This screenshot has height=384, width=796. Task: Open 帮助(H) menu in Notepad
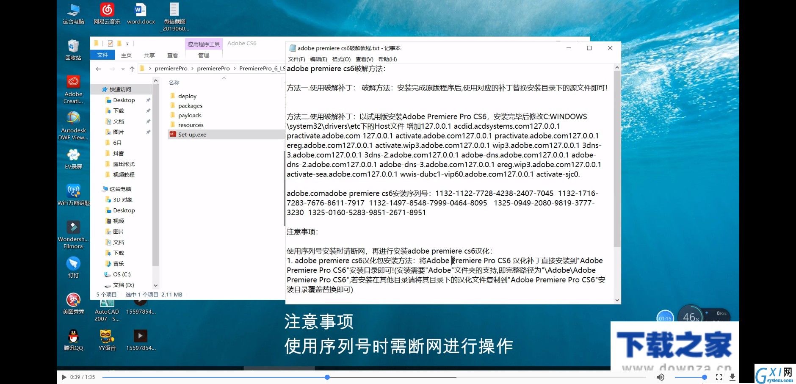click(387, 59)
